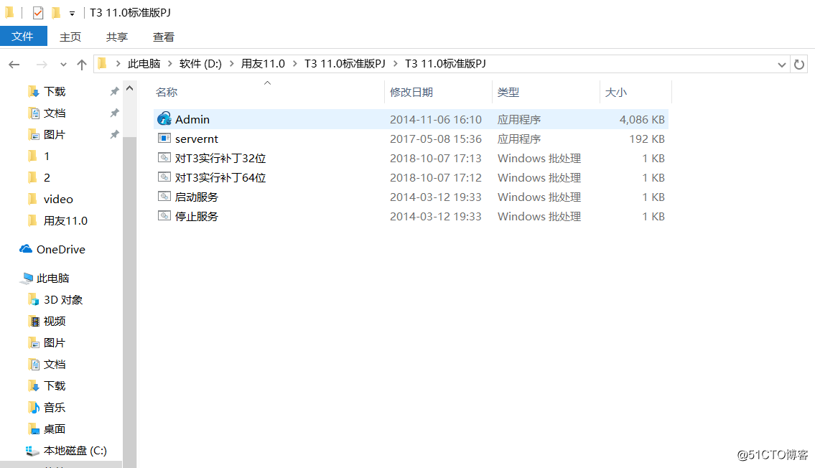The width and height of the screenshot is (815, 468).
Task: Click the Back navigation arrow
Action: click(x=14, y=65)
